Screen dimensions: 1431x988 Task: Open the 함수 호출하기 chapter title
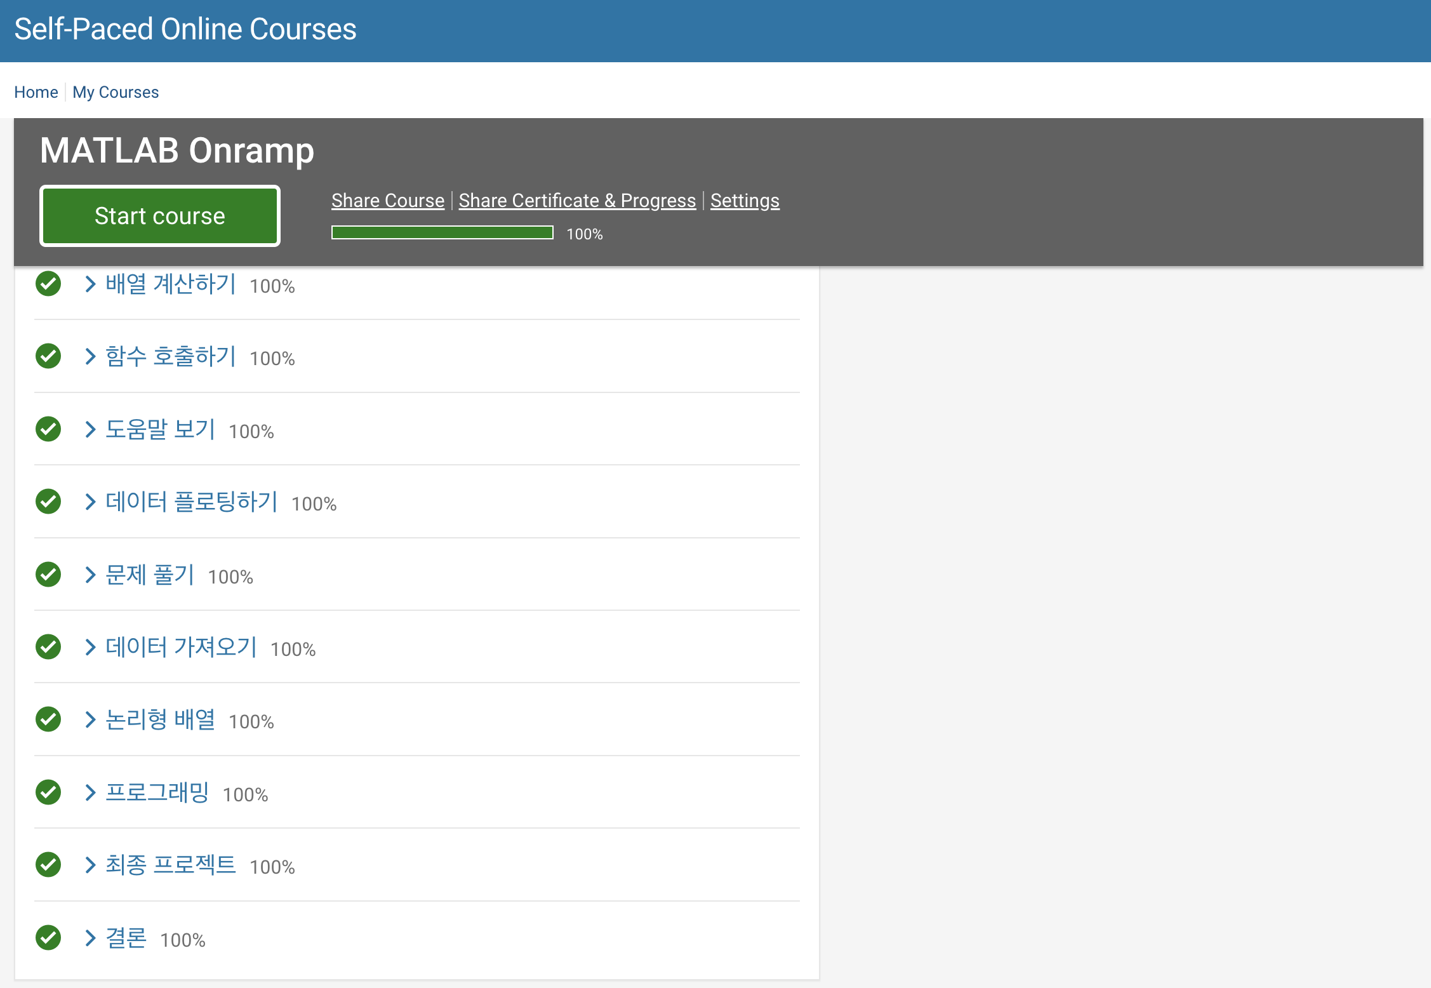point(171,356)
